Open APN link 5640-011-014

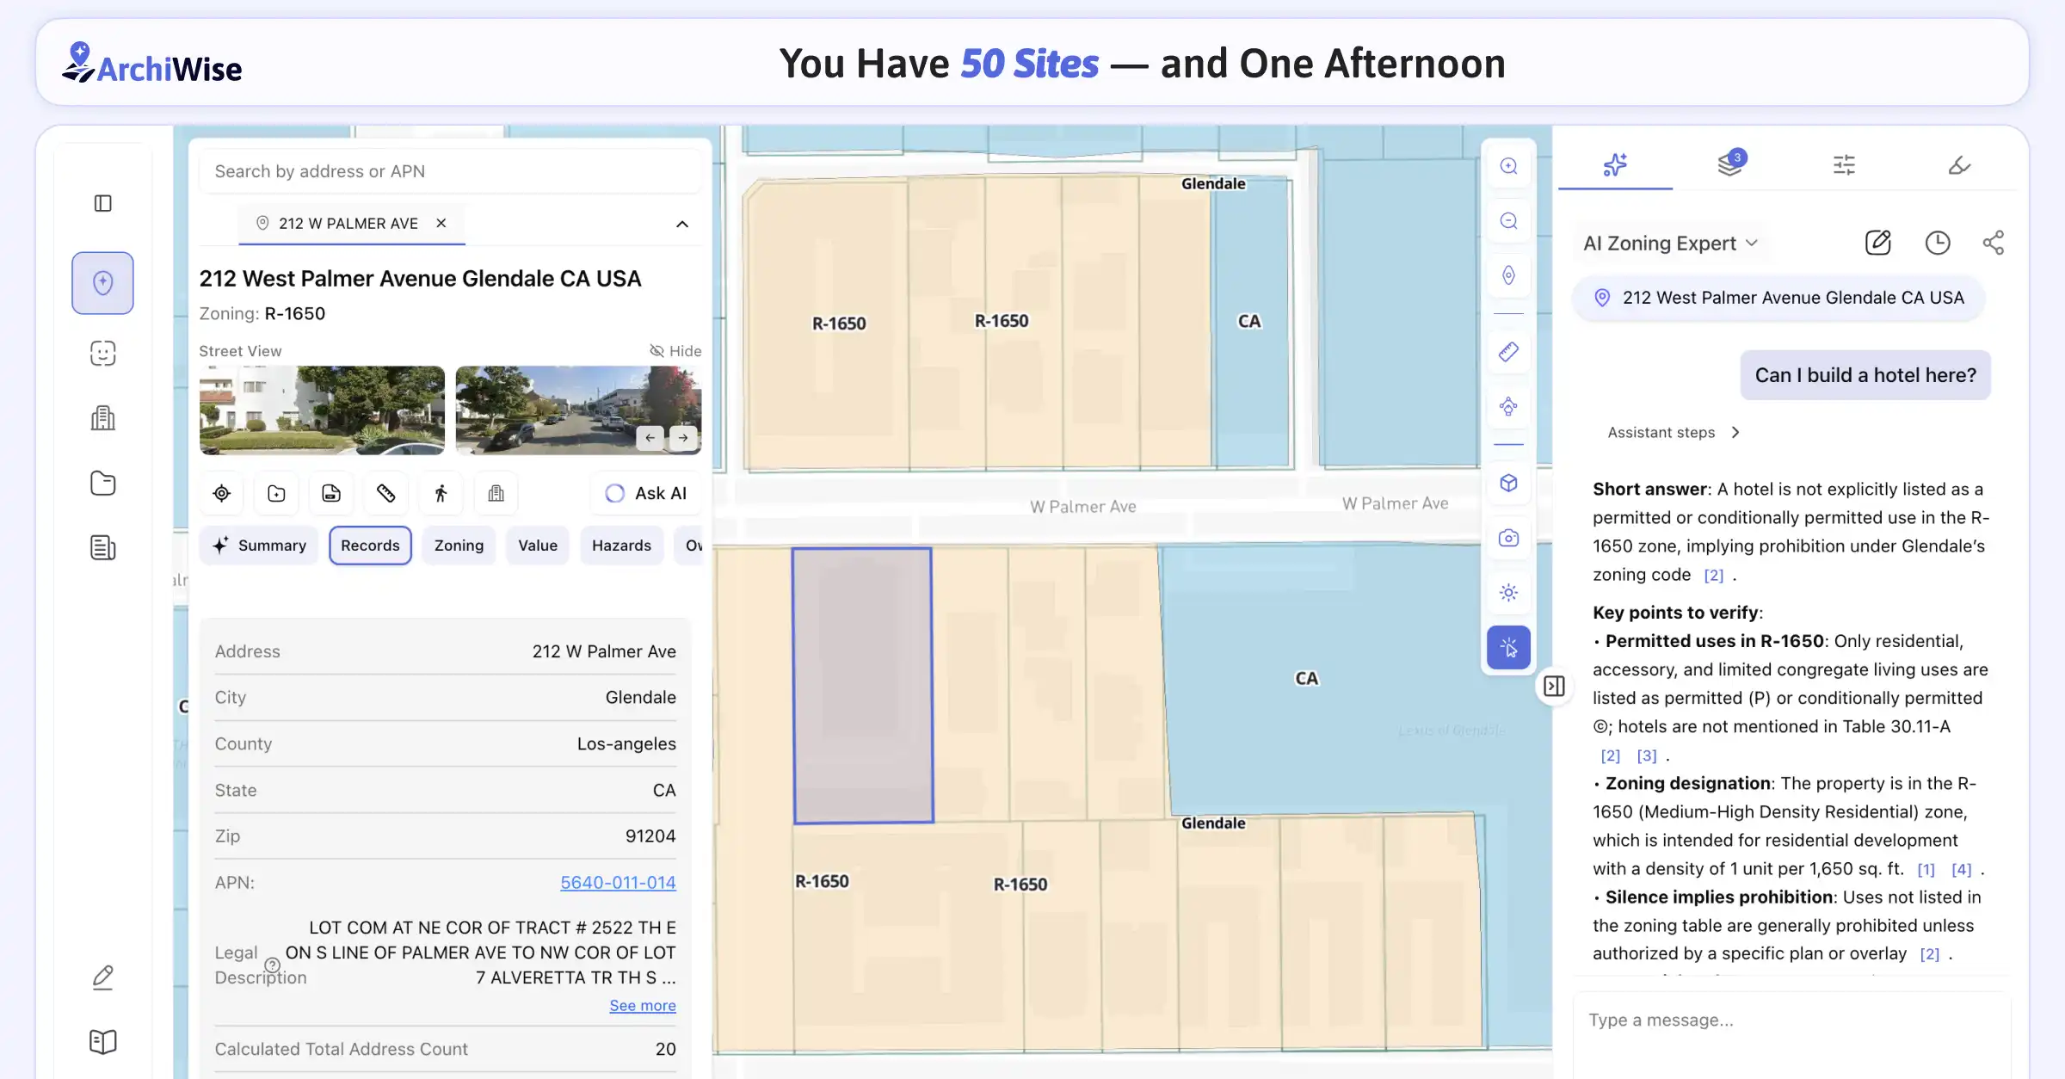(618, 882)
